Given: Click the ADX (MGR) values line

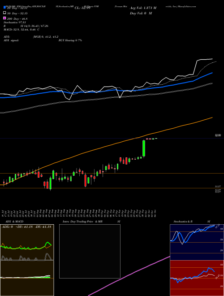Looking at the screenshot, I should pos(31,37).
